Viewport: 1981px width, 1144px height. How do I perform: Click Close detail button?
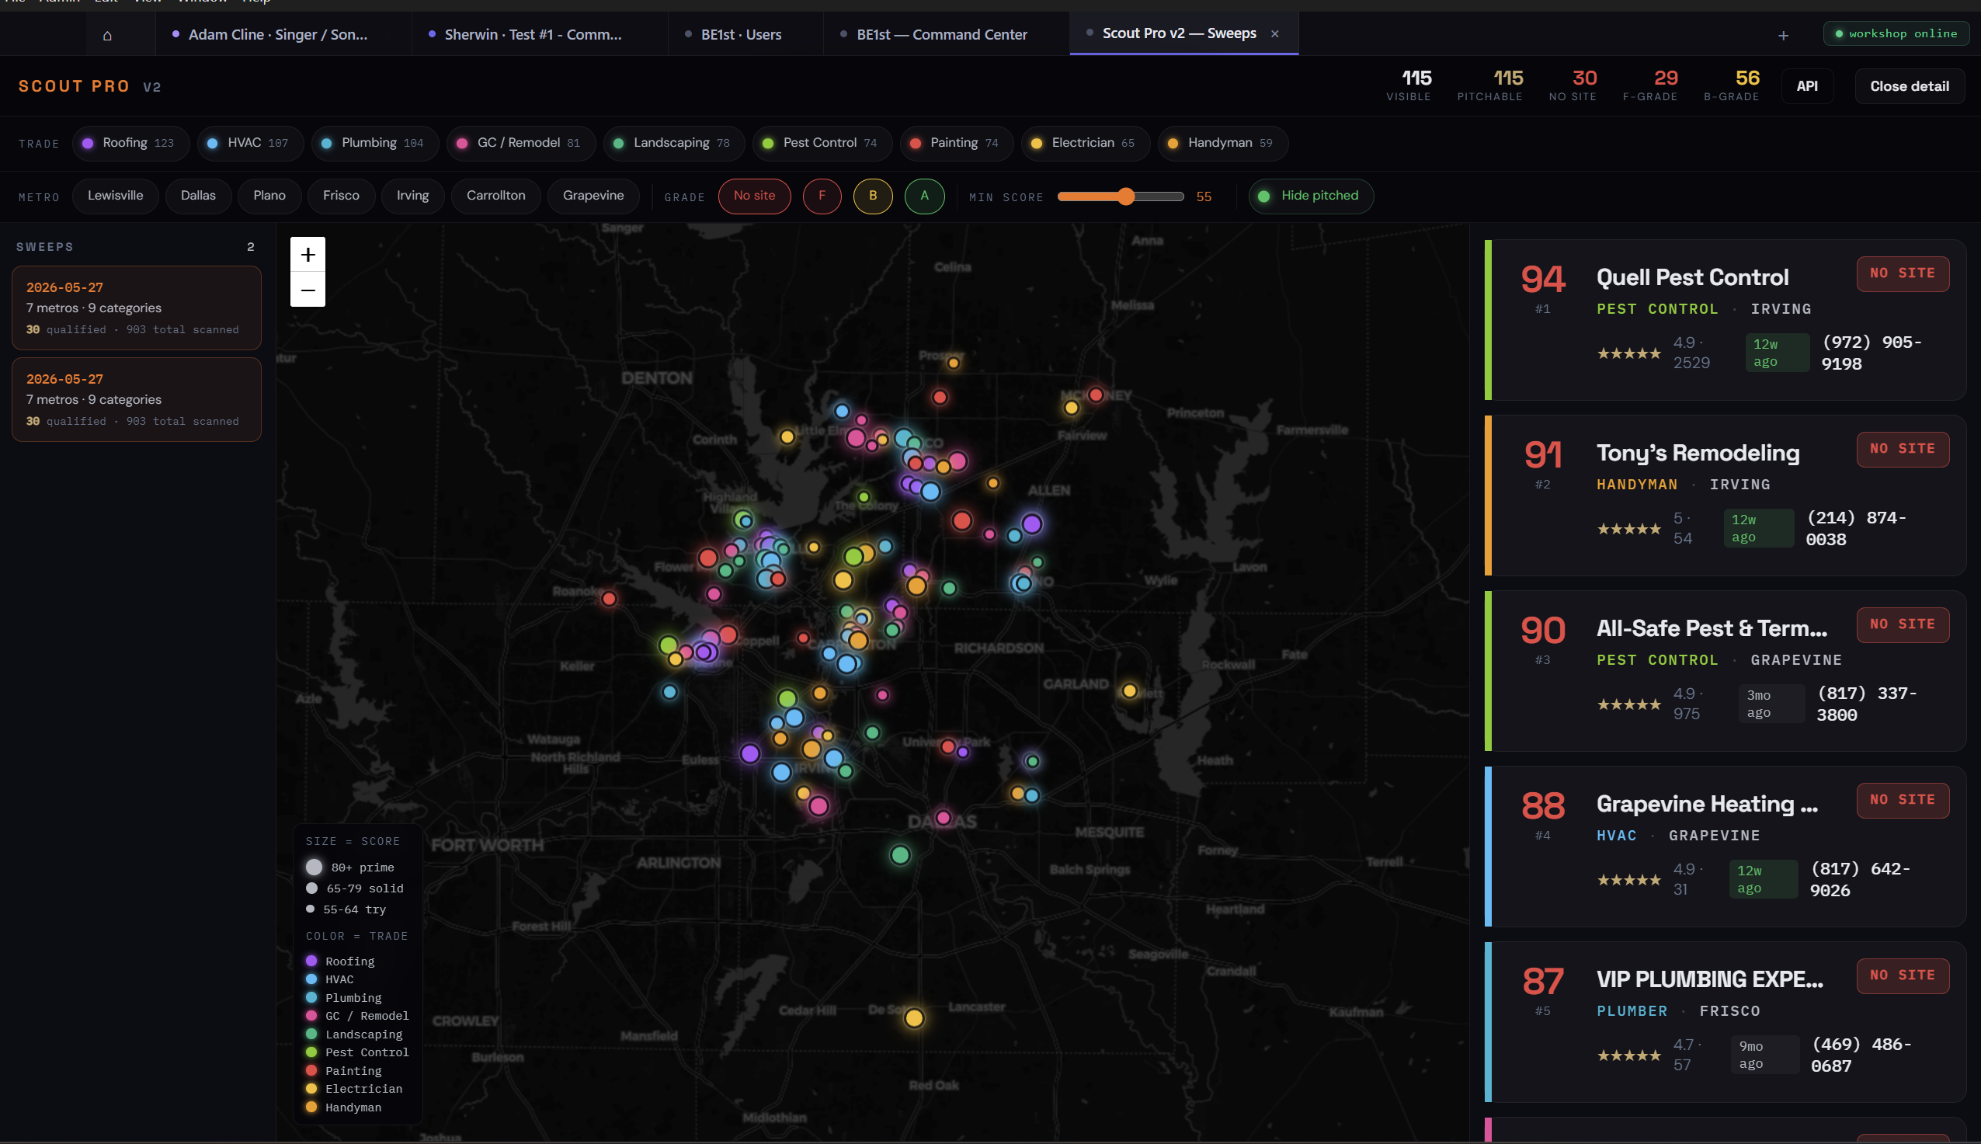tap(1910, 86)
